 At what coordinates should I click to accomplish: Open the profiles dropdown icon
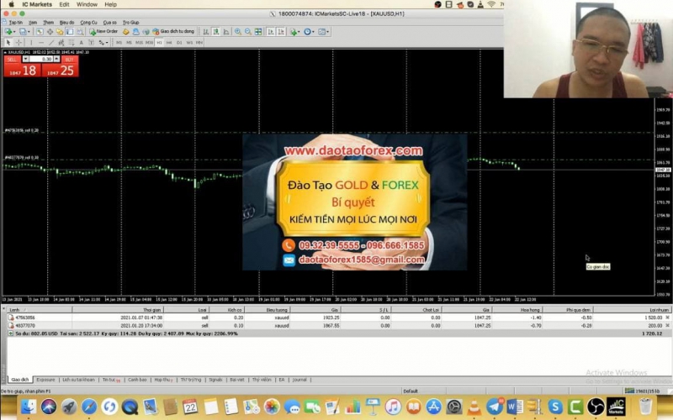click(24, 32)
